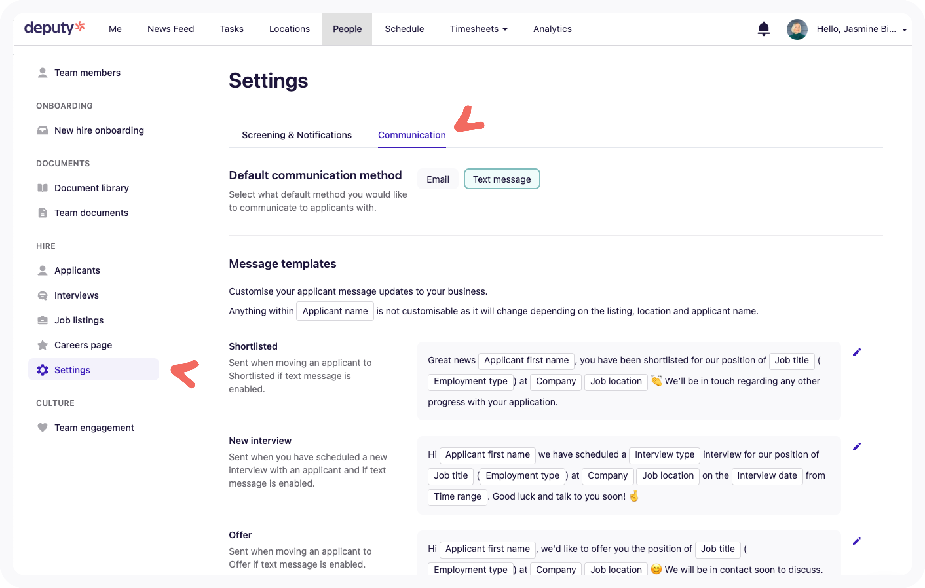
Task: Click the New interview template message box
Action: coord(629,475)
